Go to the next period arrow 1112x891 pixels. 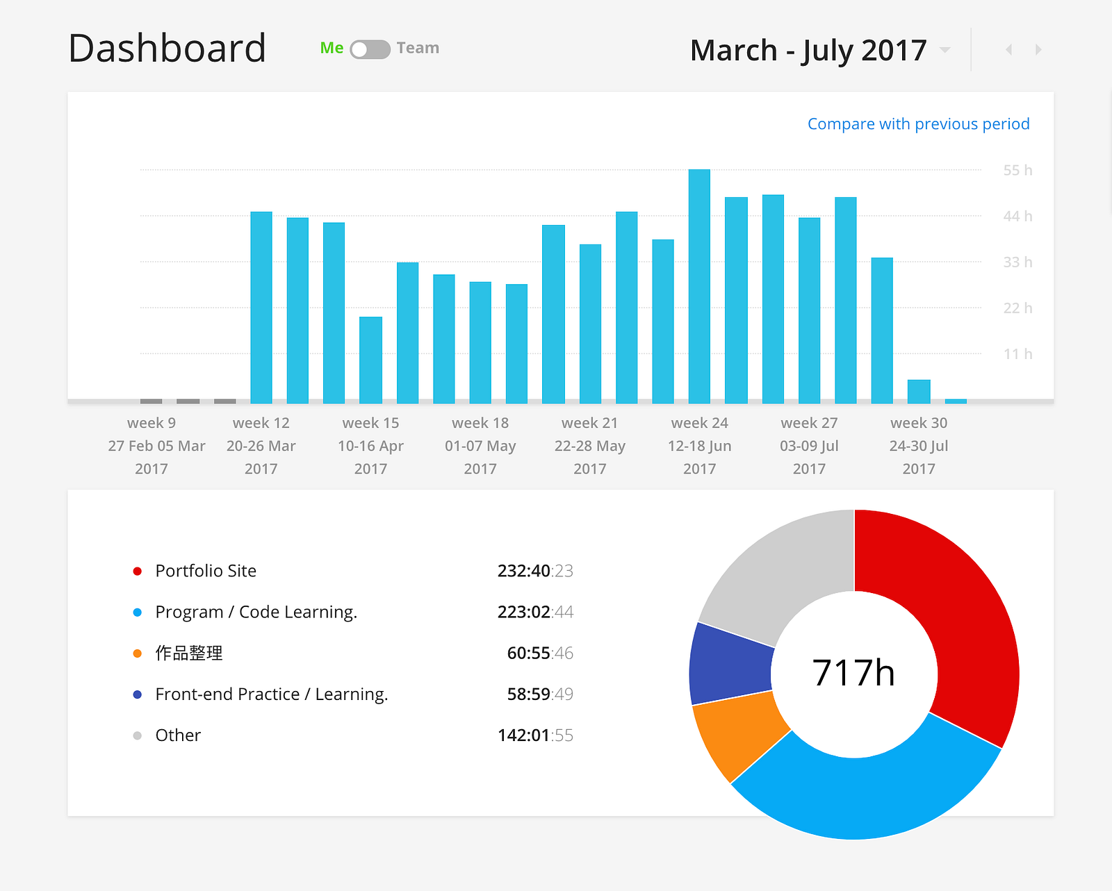[1038, 49]
